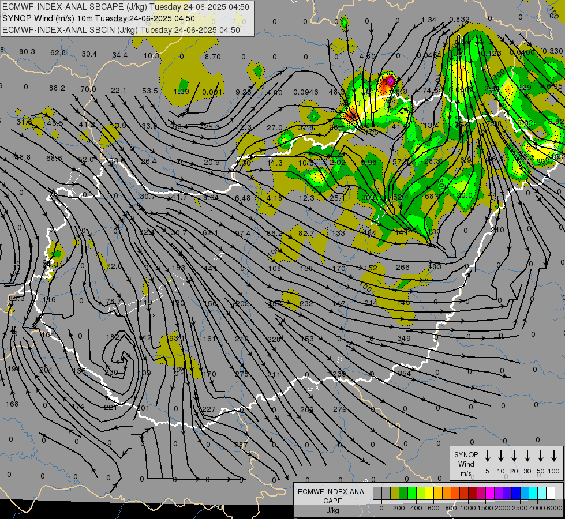Click the map value 0.832

(x=459, y=20)
